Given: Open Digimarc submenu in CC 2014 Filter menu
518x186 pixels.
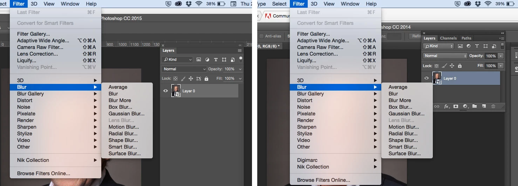Looking at the screenshot, I should [x=335, y=160].
